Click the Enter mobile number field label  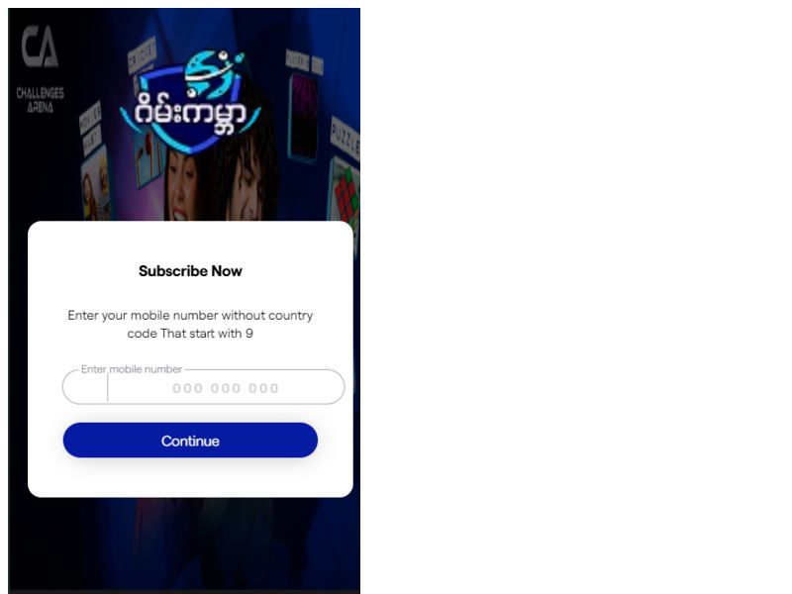tap(132, 369)
